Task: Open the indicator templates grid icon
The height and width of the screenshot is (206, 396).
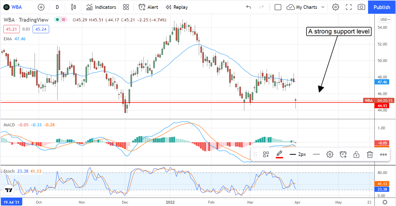Action: point(126,7)
